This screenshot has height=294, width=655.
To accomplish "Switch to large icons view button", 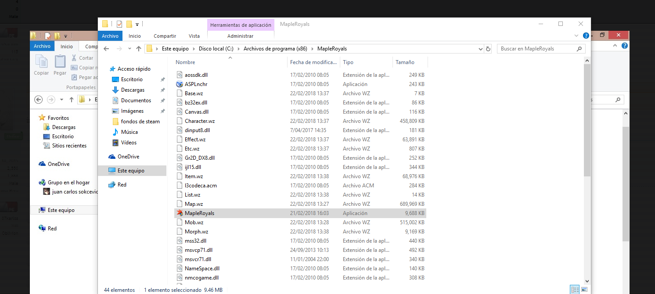I will (x=584, y=290).
